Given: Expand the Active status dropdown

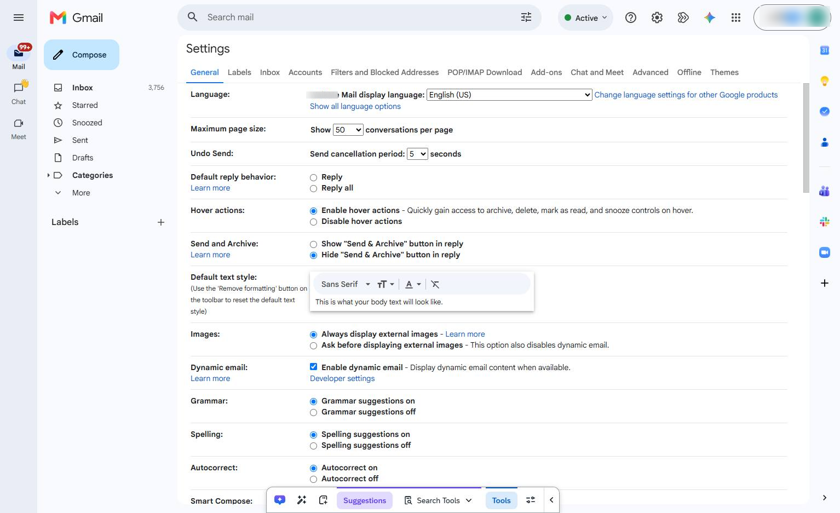Looking at the screenshot, I should tap(585, 18).
